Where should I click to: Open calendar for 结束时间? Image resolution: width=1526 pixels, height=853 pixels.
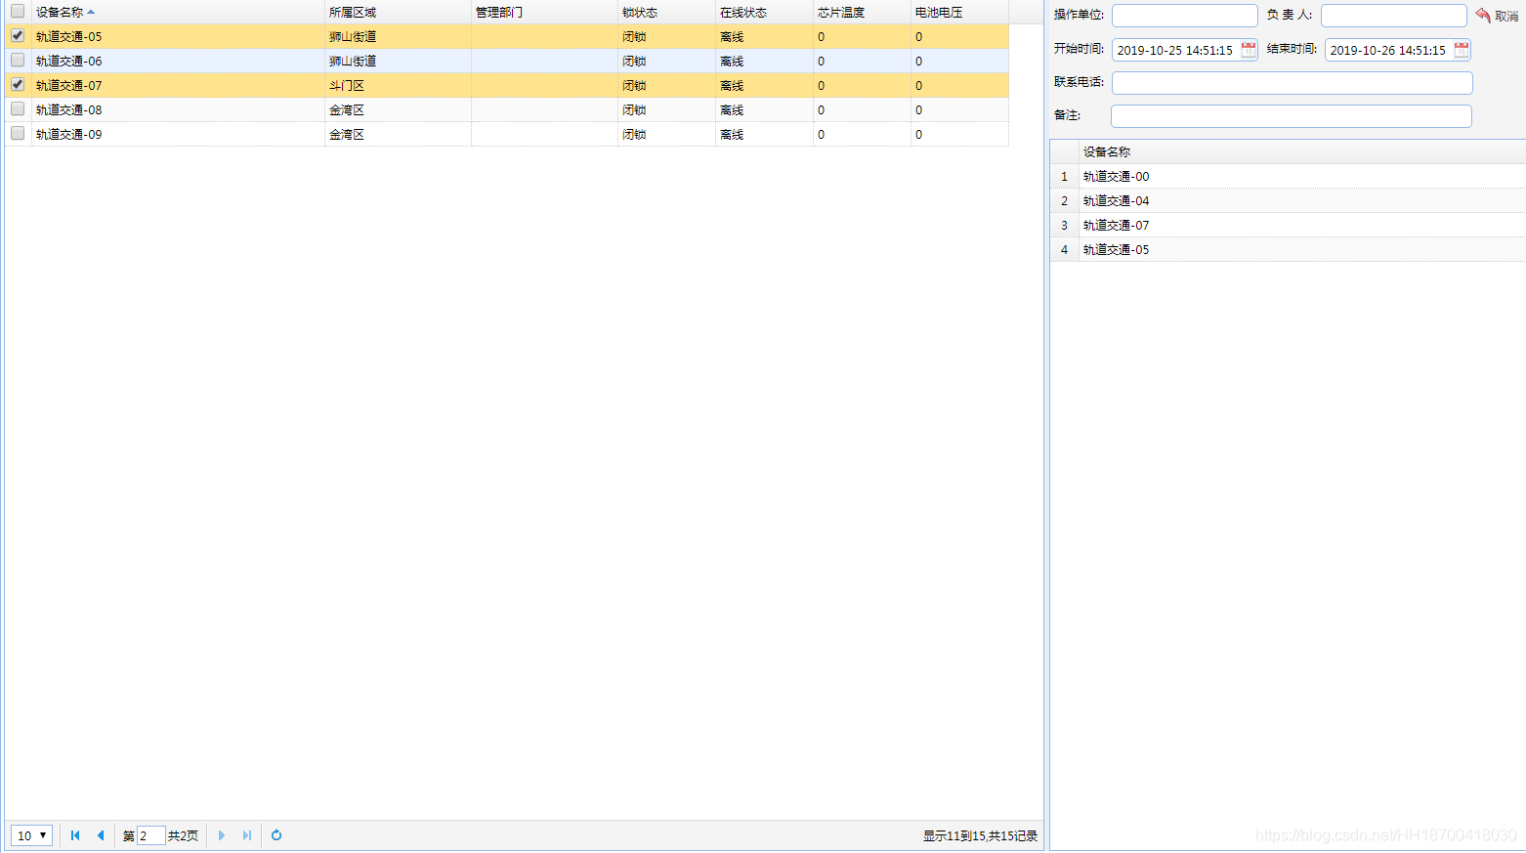(x=1462, y=50)
